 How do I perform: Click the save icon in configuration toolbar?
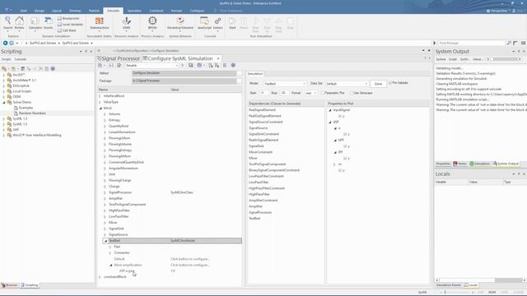[x=111, y=65]
